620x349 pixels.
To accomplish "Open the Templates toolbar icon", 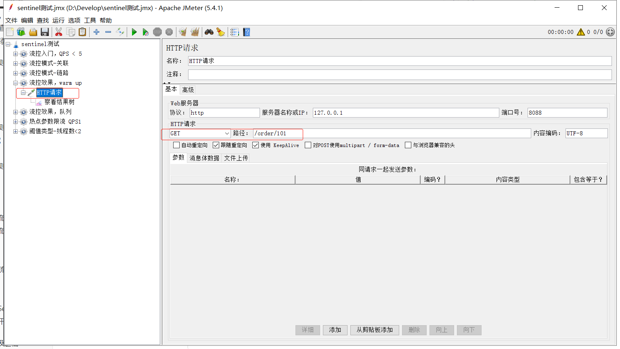I will point(21,32).
